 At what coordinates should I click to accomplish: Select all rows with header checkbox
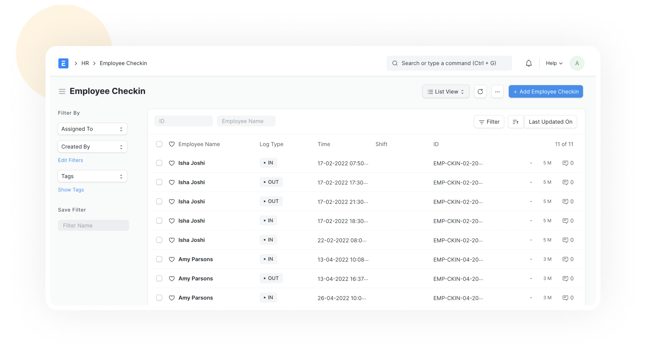(159, 144)
